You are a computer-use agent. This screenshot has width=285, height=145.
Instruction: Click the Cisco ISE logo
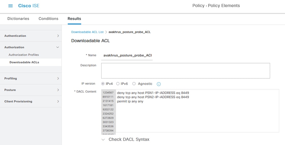coord(29,6)
